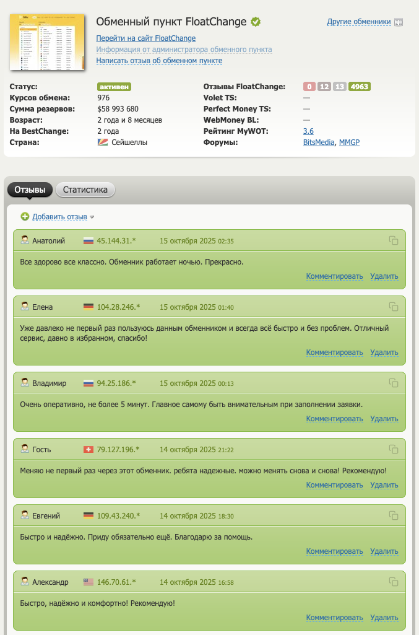Open the BitsMedia forum link
Image resolution: width=419 pixels, height=635 pixels.
tap(319, 142)
